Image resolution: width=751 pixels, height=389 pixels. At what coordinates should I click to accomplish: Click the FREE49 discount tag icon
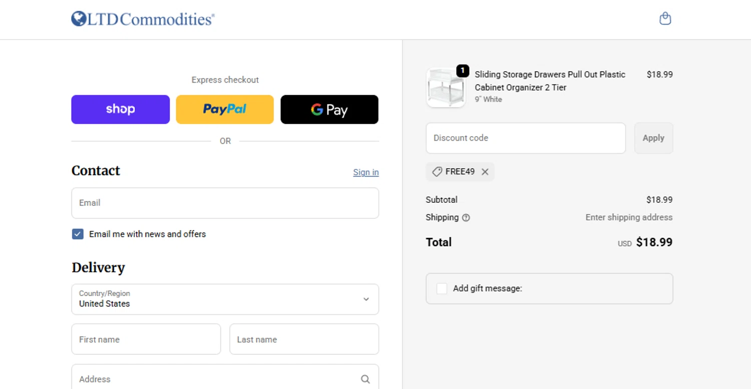click(x=437, y=172)
